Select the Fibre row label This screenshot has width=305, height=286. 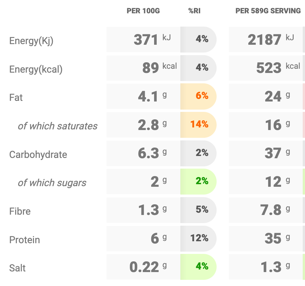click(x=20, y=211)
